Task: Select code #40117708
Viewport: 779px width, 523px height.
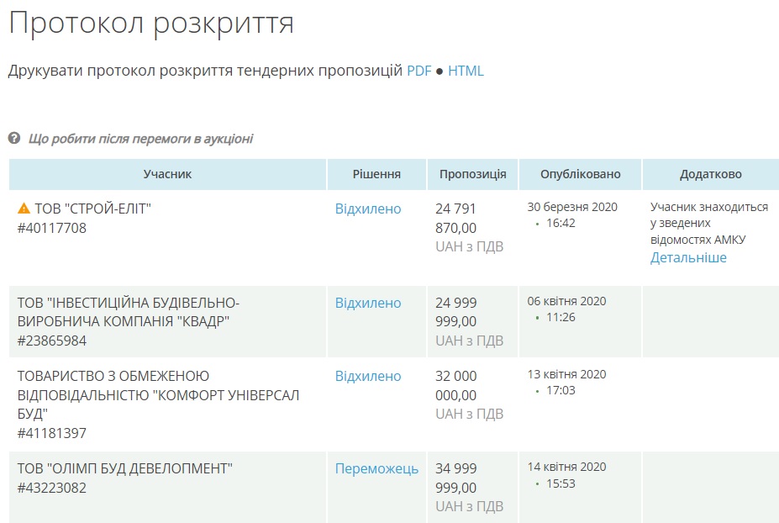Action: point(51,228)
